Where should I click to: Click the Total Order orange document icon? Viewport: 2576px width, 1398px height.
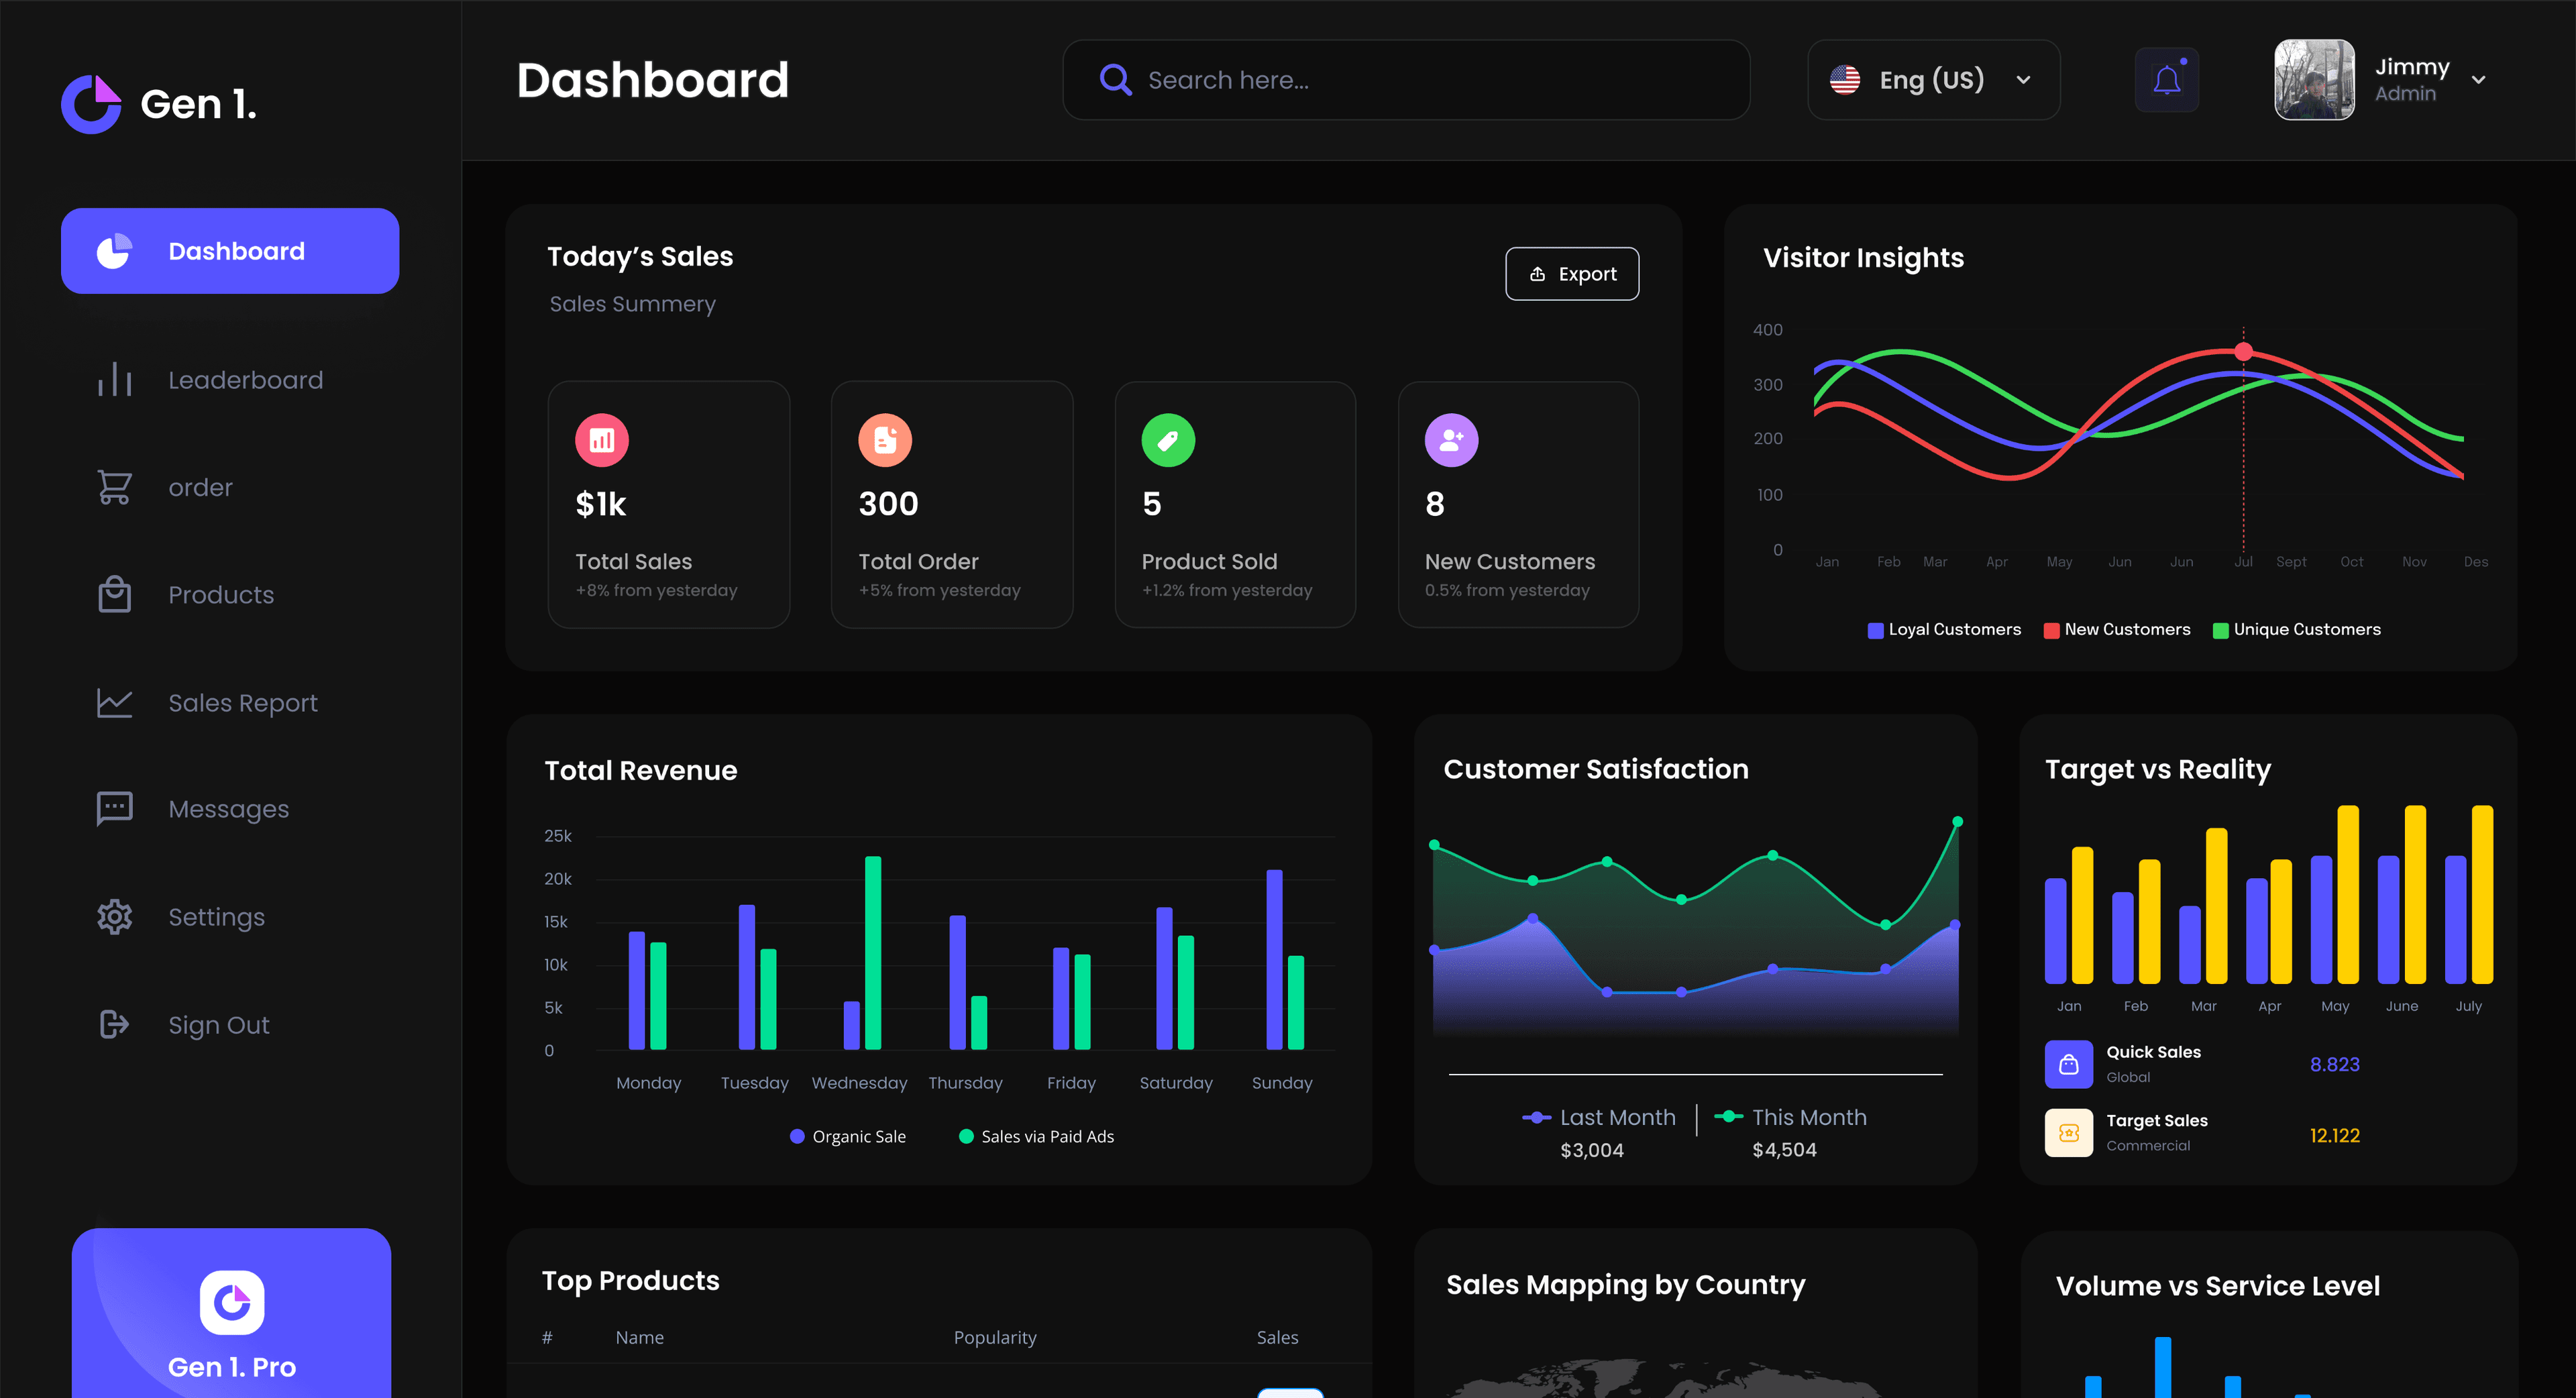(884, 440)
